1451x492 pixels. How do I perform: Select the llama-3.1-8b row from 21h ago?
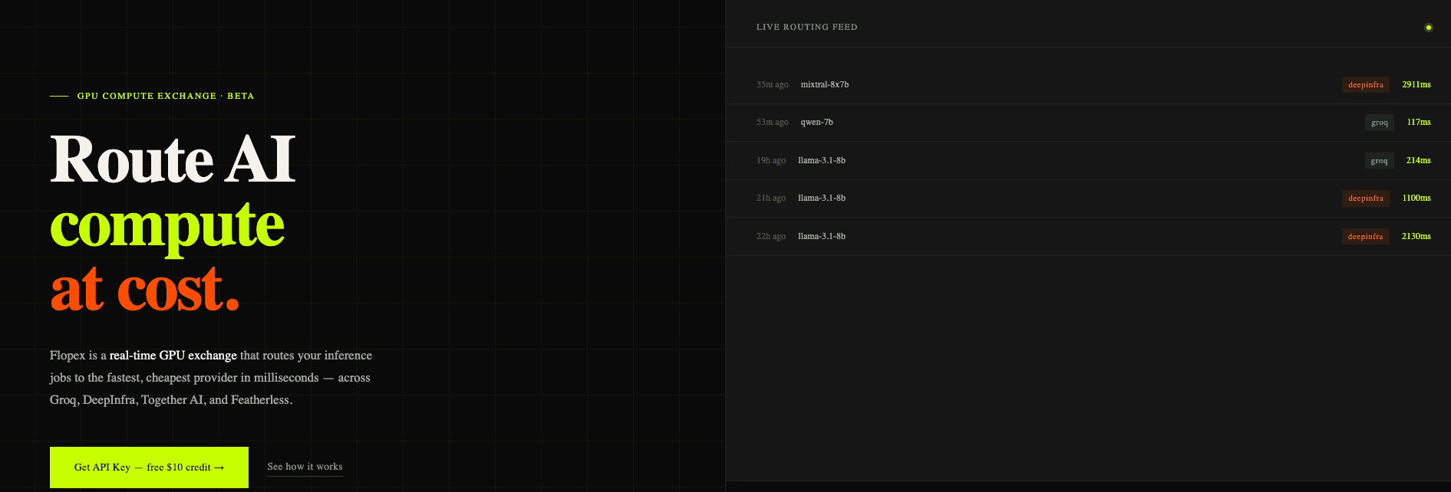[x=1088, y=198]
